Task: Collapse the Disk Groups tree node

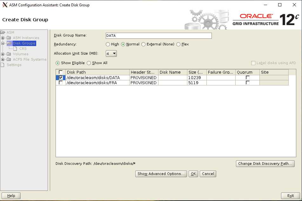Action: (3, 43)
